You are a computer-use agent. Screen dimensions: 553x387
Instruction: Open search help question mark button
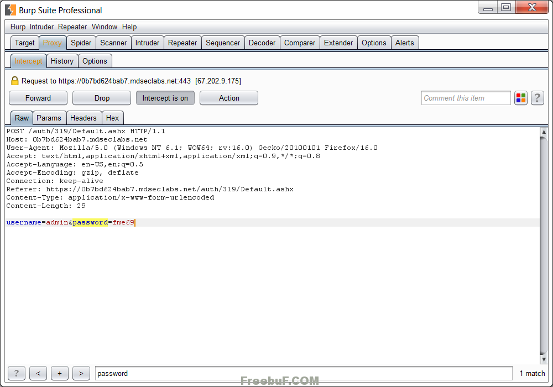pos(17,373)
